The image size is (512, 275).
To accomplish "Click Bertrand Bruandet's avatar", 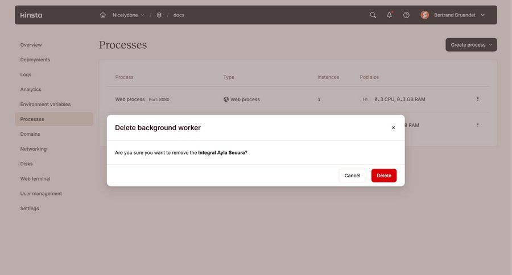I will click(x=425, y=15).
